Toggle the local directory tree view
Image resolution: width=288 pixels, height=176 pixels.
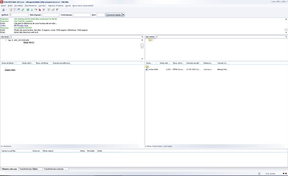pyautogui.click(x=15, y=10)
